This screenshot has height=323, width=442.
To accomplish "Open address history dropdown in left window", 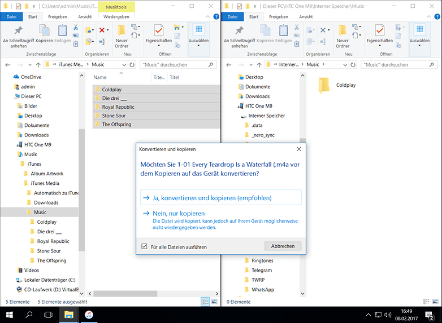I will click(124, 65).
